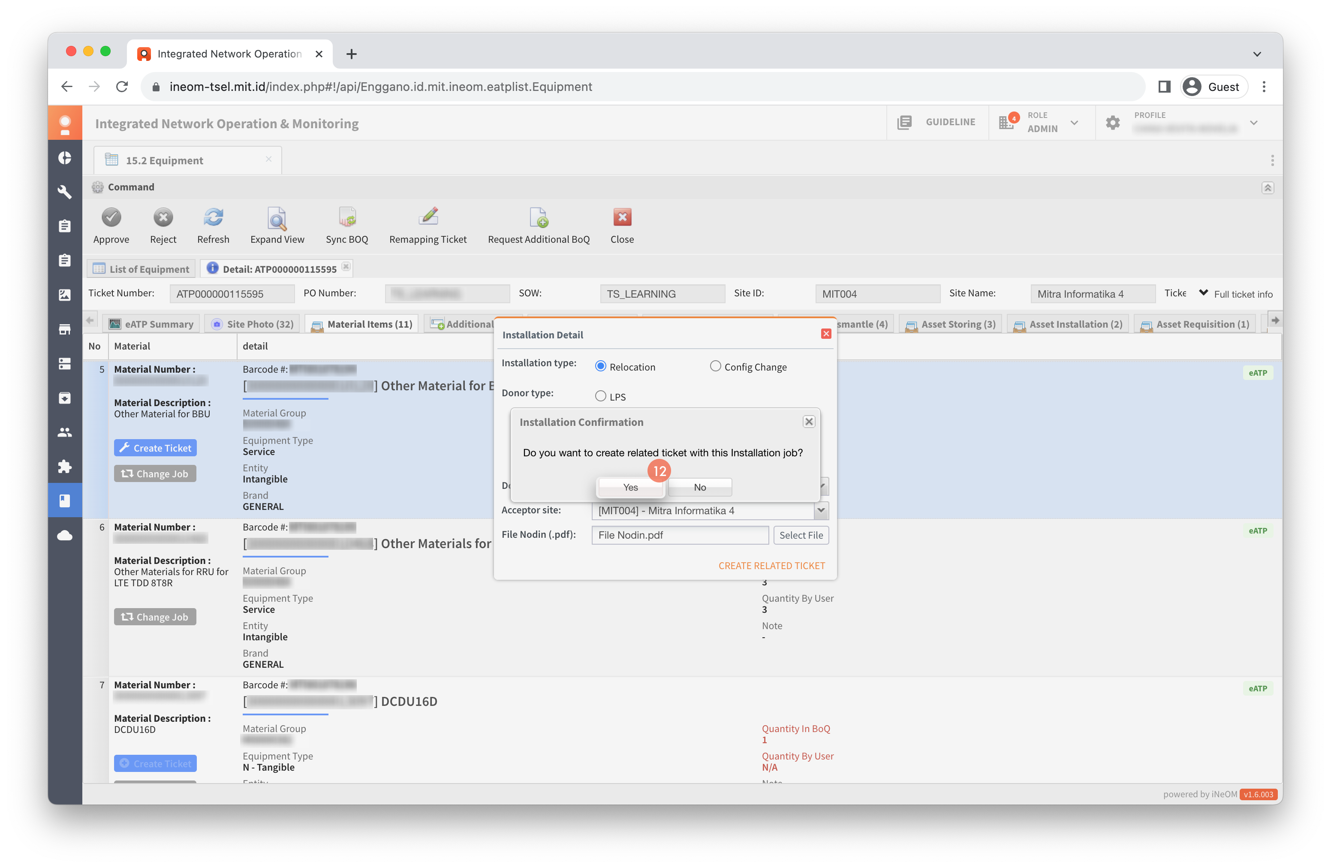
Task: Close the Installation Detail red X
Action: coord(825,334)
